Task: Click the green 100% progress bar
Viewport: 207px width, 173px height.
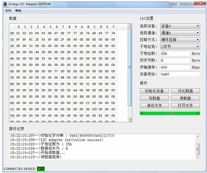Action: [x=170, y=113]
